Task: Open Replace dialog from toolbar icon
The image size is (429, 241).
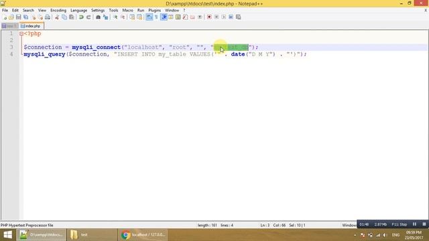Action: coord(105,17)
